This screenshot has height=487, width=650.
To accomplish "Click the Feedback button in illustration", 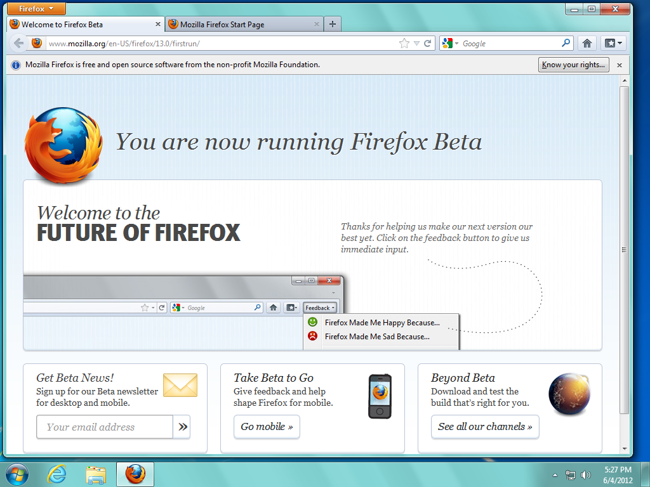I will tap(320, 308).
